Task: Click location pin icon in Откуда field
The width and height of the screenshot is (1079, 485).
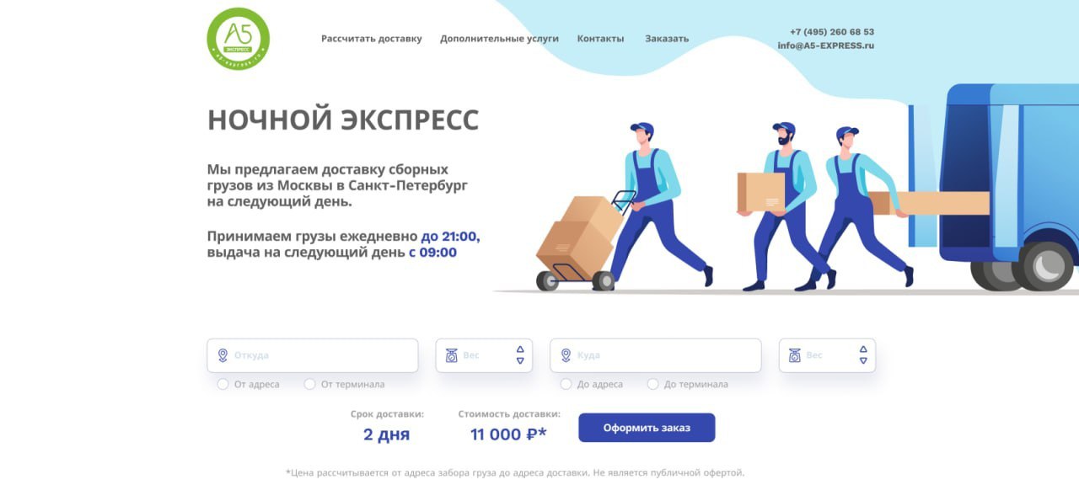Action: click(x=223, y=355)
